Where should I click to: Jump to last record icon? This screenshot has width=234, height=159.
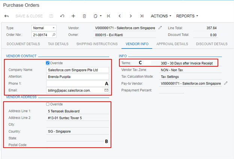(142, 16)
